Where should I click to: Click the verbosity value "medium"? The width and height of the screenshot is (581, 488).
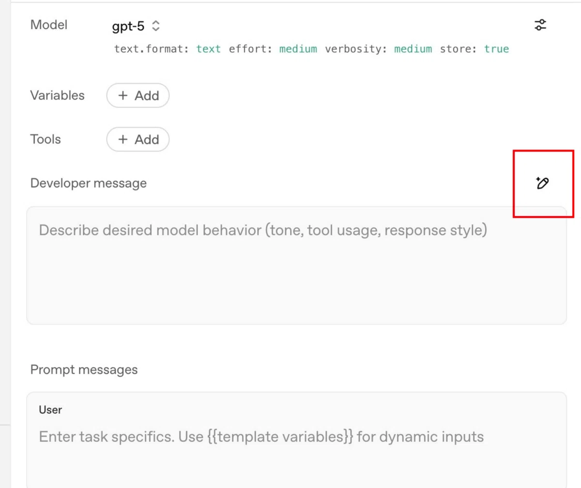(413, 49)
